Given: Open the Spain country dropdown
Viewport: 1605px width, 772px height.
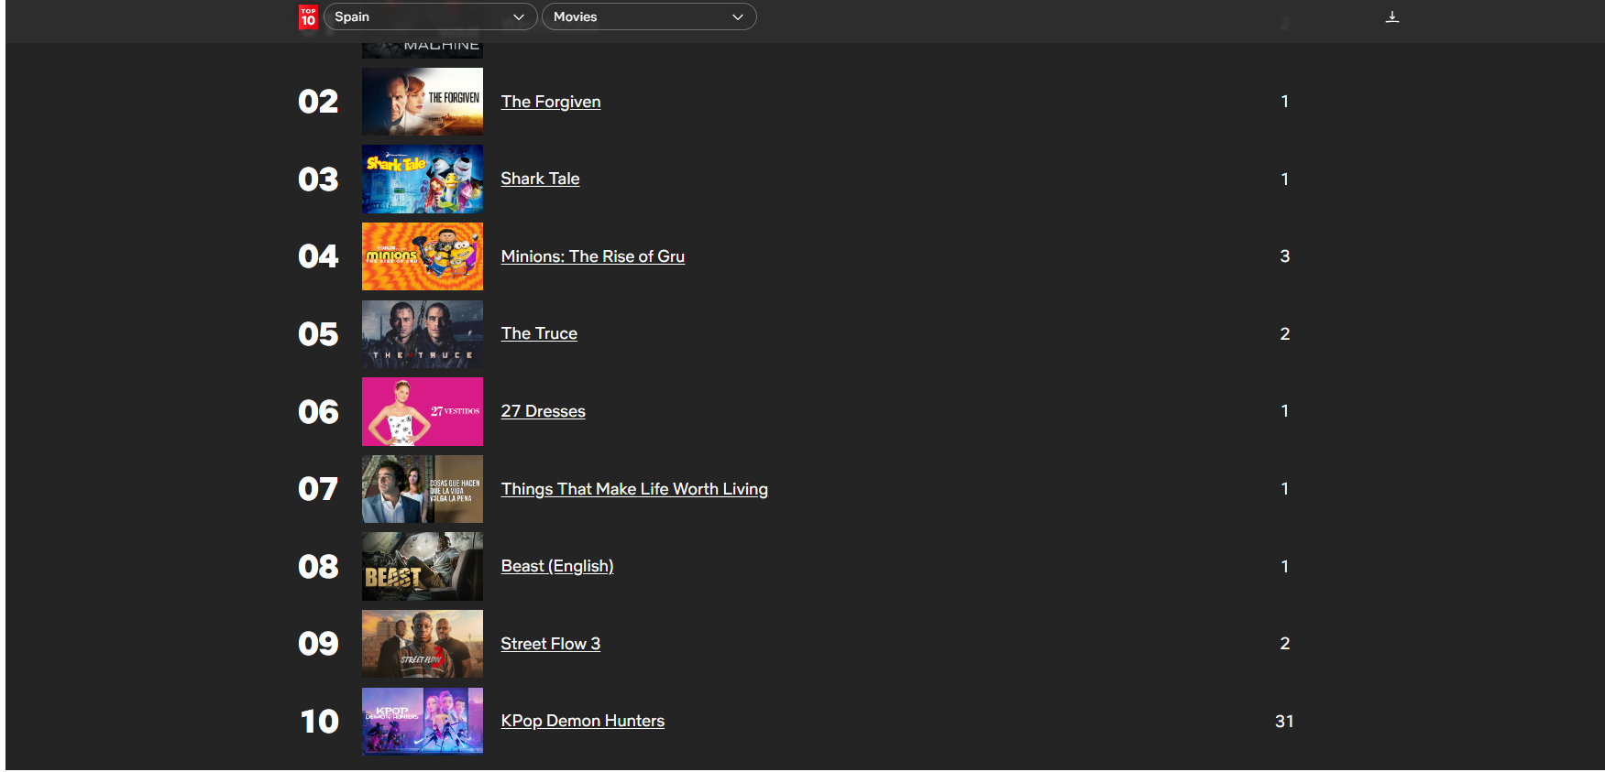Looking at the screenshot, I should [429, 16].
